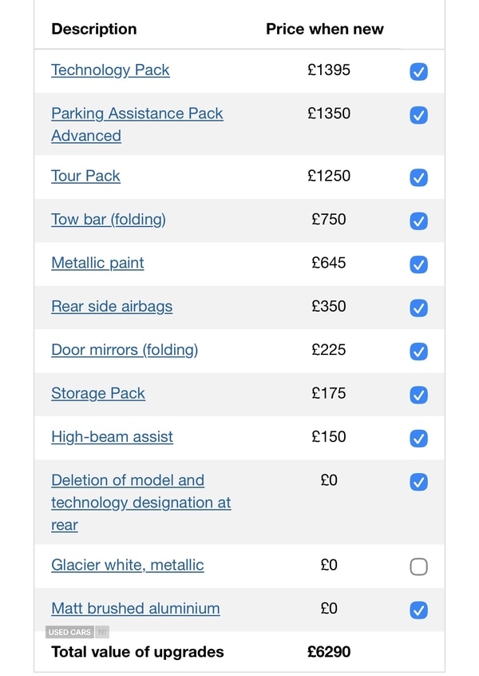
Task: Toggle Door mirrors (folding) checkbox
Action: (x=418, y=352)
